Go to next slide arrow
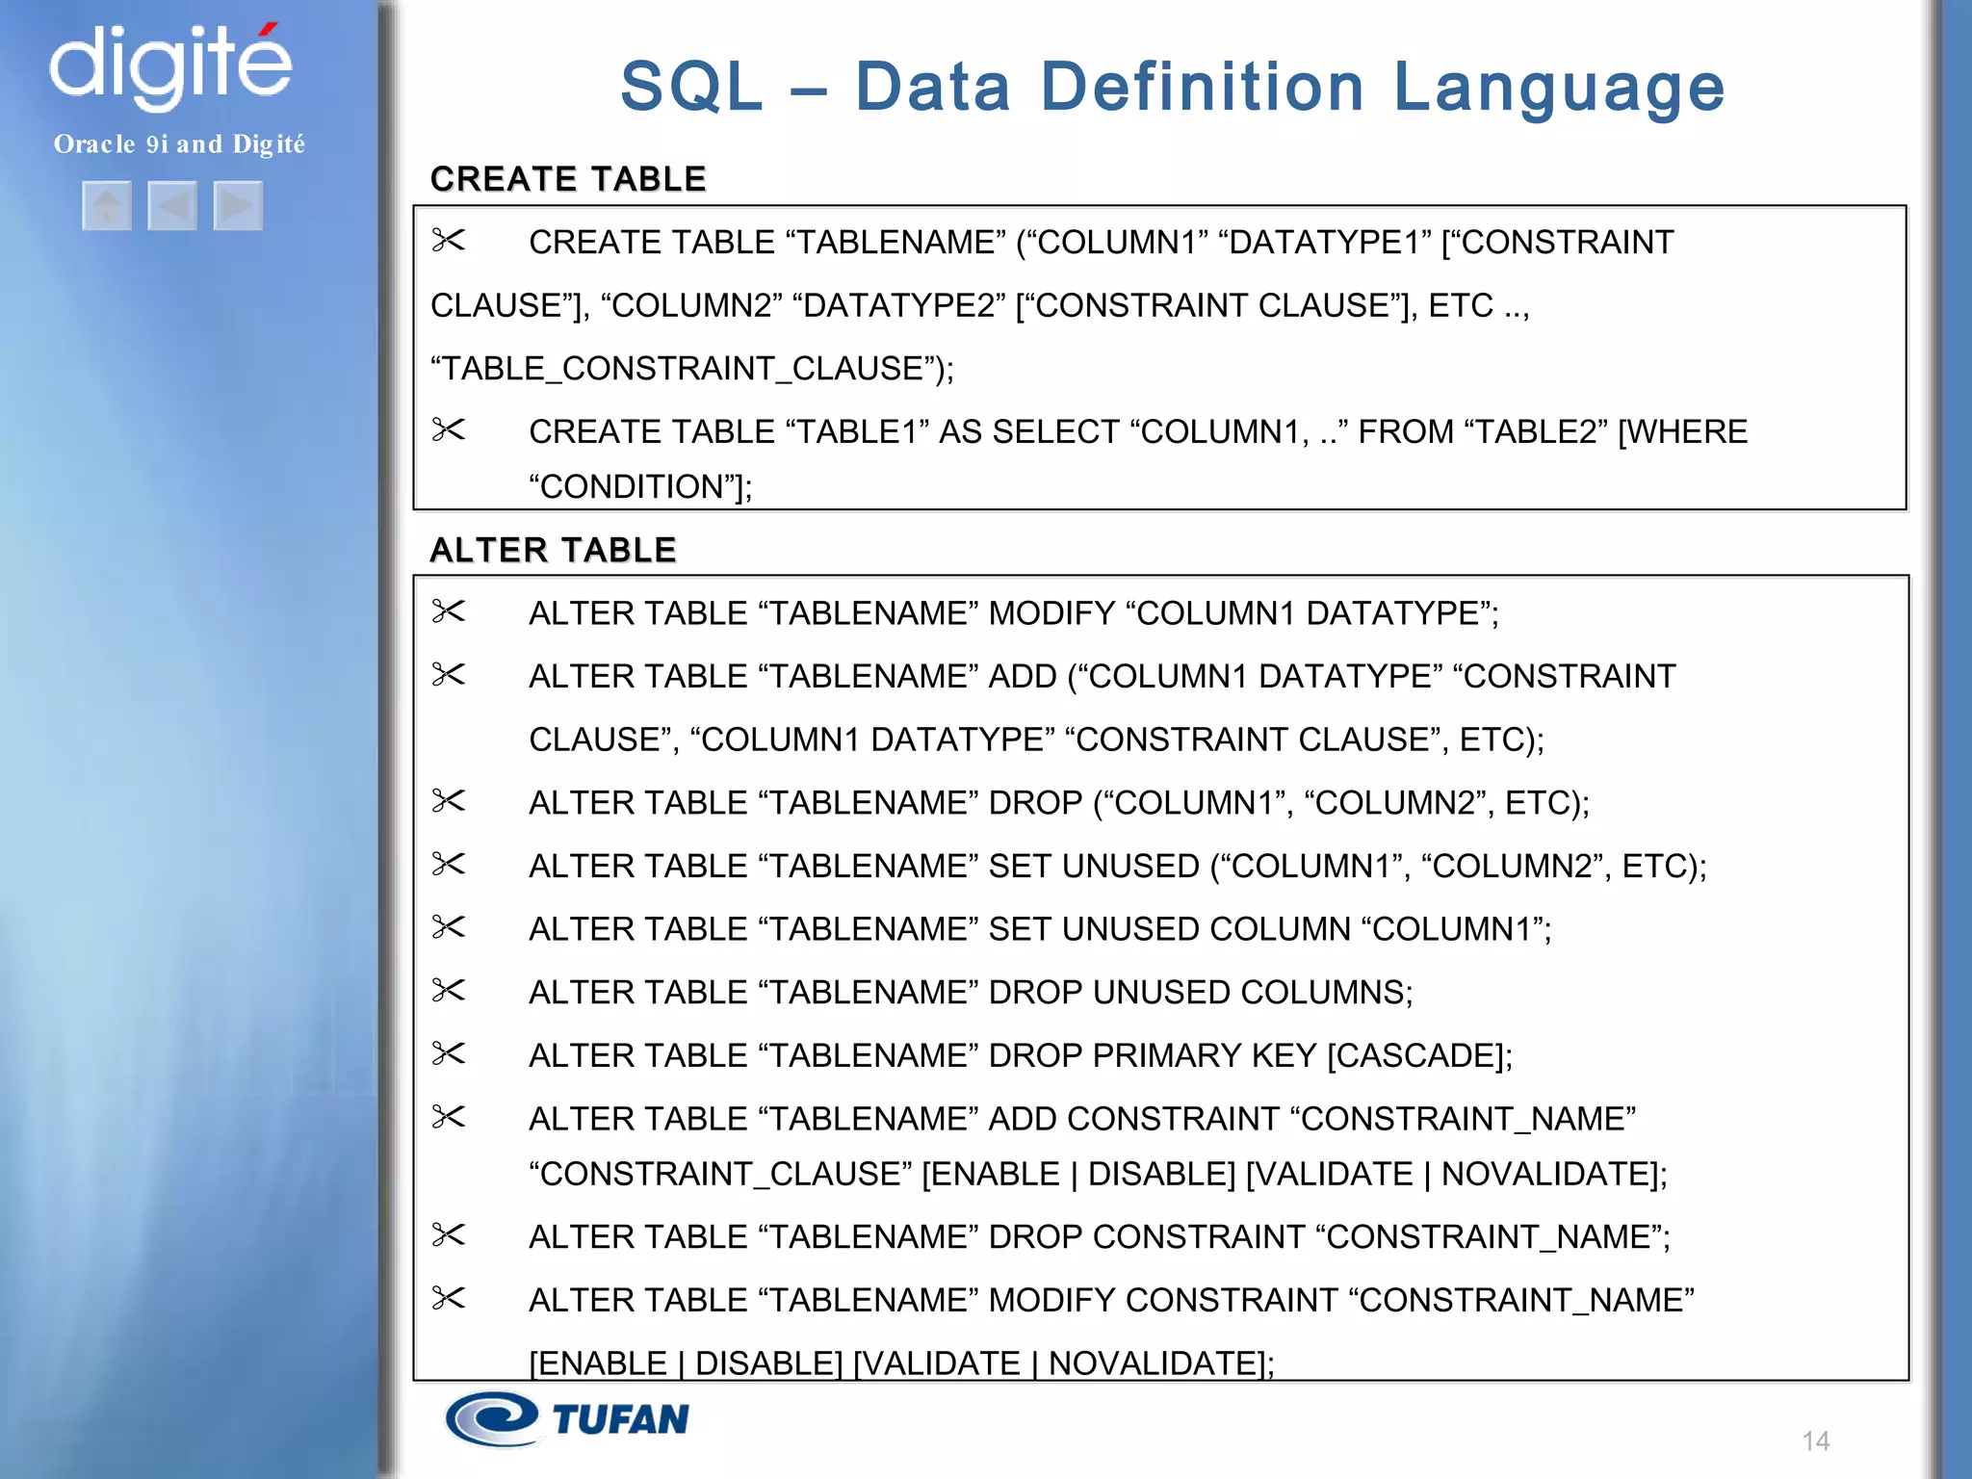This screenshot has height=1479, width=1972. coord(238,205)
